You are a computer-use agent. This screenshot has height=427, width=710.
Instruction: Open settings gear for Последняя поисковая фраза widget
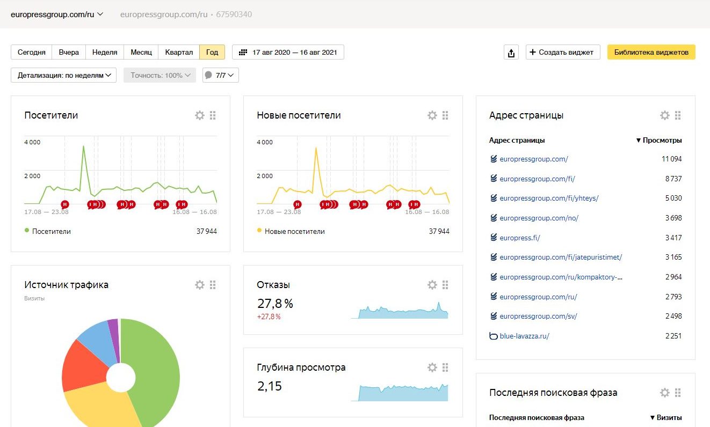665,393
